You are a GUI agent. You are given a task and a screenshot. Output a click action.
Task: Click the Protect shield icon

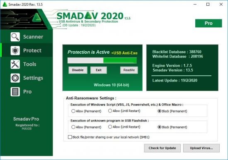click(x=15, y=50)
